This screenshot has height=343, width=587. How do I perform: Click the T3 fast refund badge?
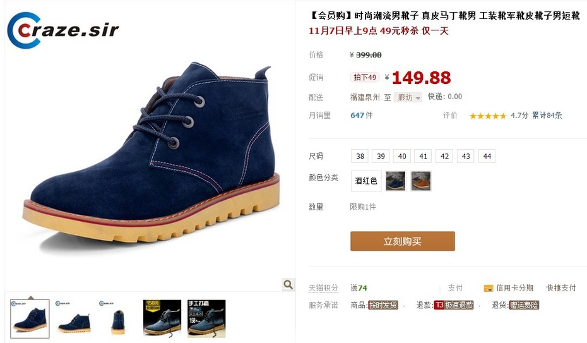coord(454,305)
